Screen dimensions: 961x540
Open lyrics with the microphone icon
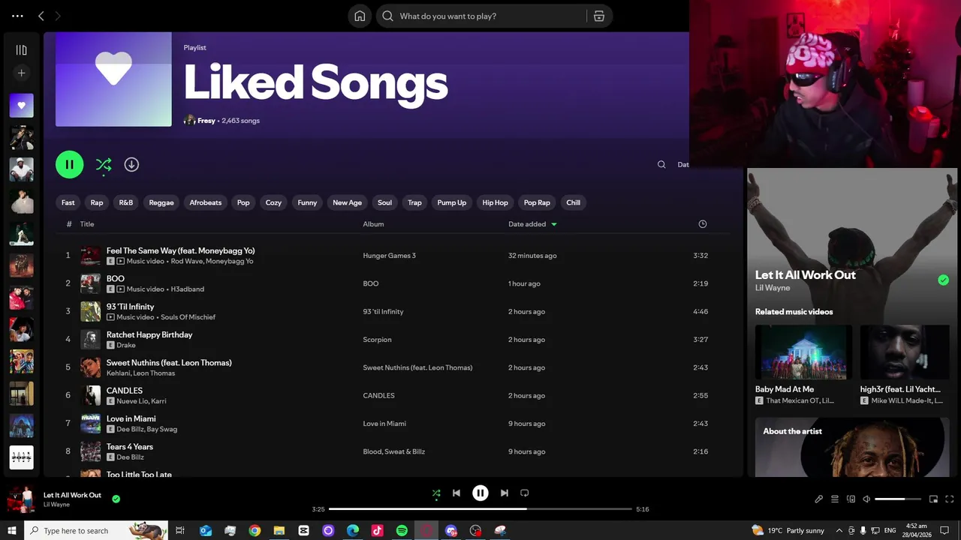click(819, 499)
